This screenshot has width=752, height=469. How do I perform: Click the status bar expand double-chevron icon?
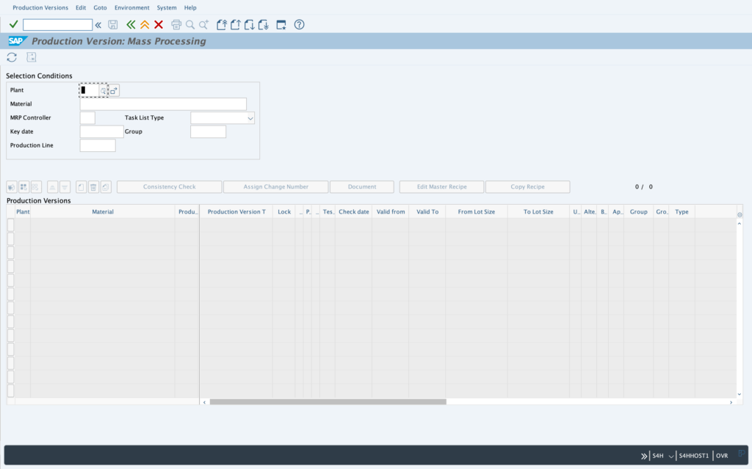[x=643, y=456]
